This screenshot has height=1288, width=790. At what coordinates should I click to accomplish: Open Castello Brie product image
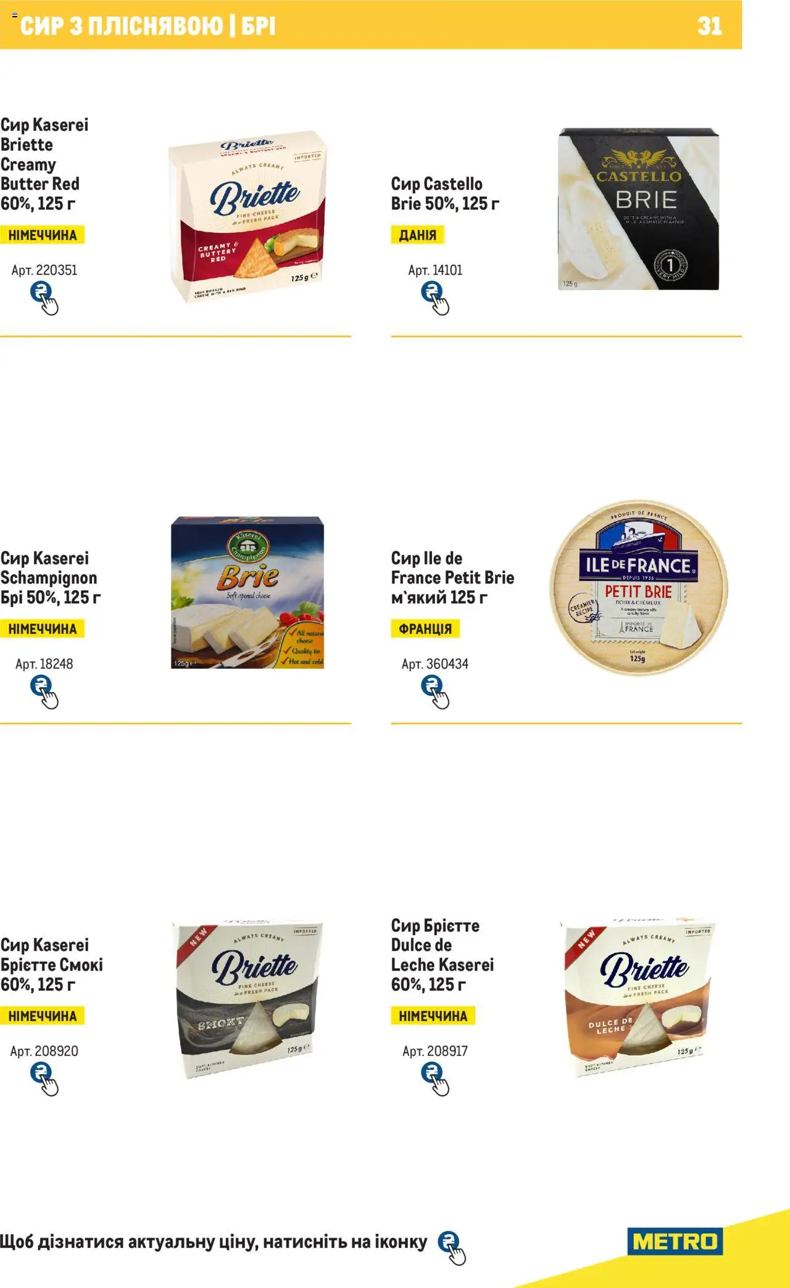[638, 209]
